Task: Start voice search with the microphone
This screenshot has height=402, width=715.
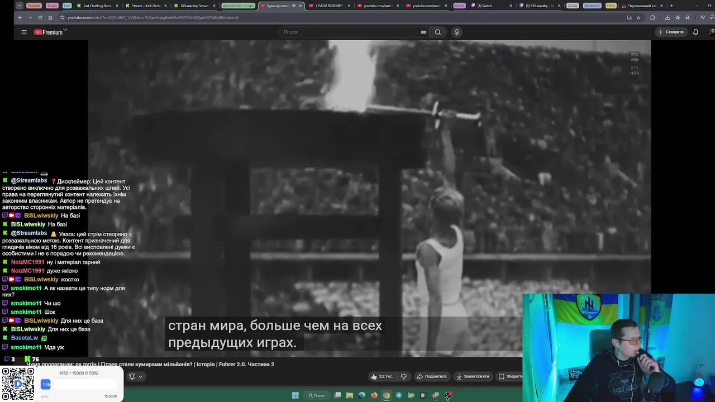Action: point(456,32)
